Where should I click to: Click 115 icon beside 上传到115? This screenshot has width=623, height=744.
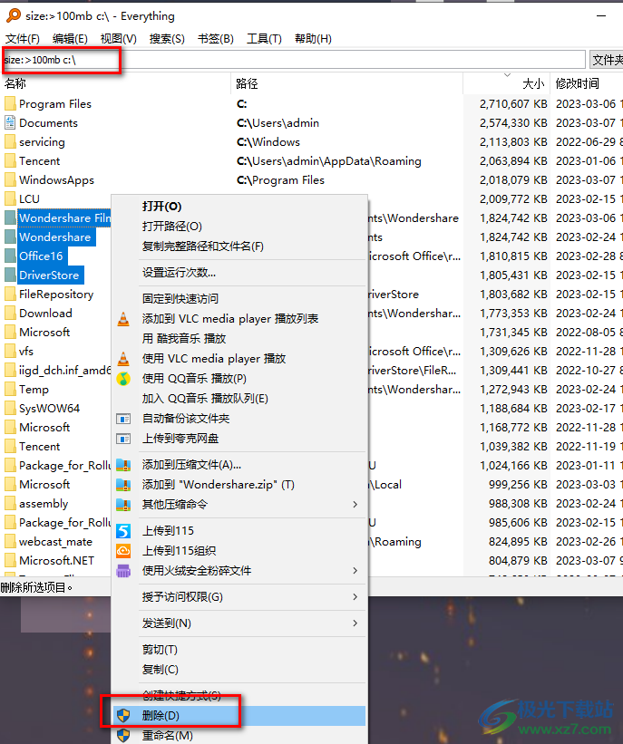click(123, 530)
